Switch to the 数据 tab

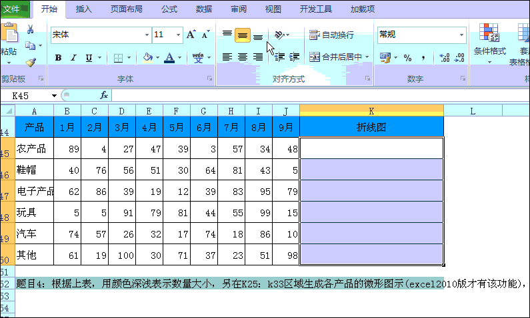(204, 9)
